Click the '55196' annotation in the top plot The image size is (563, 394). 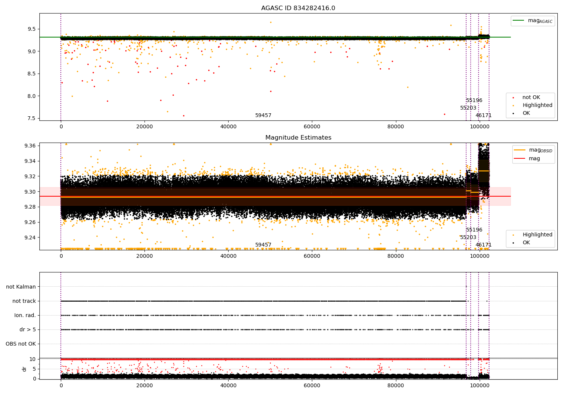click(474, 101)
